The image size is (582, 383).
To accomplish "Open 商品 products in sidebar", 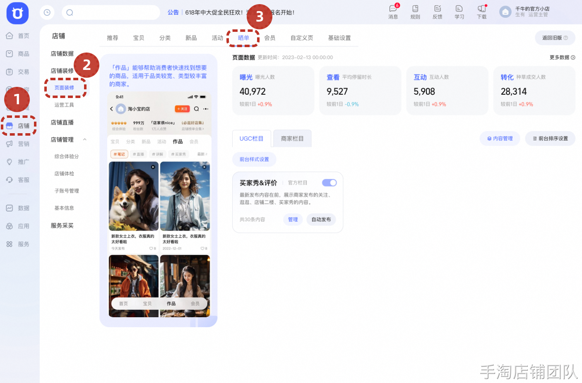I will pos(18,54).
